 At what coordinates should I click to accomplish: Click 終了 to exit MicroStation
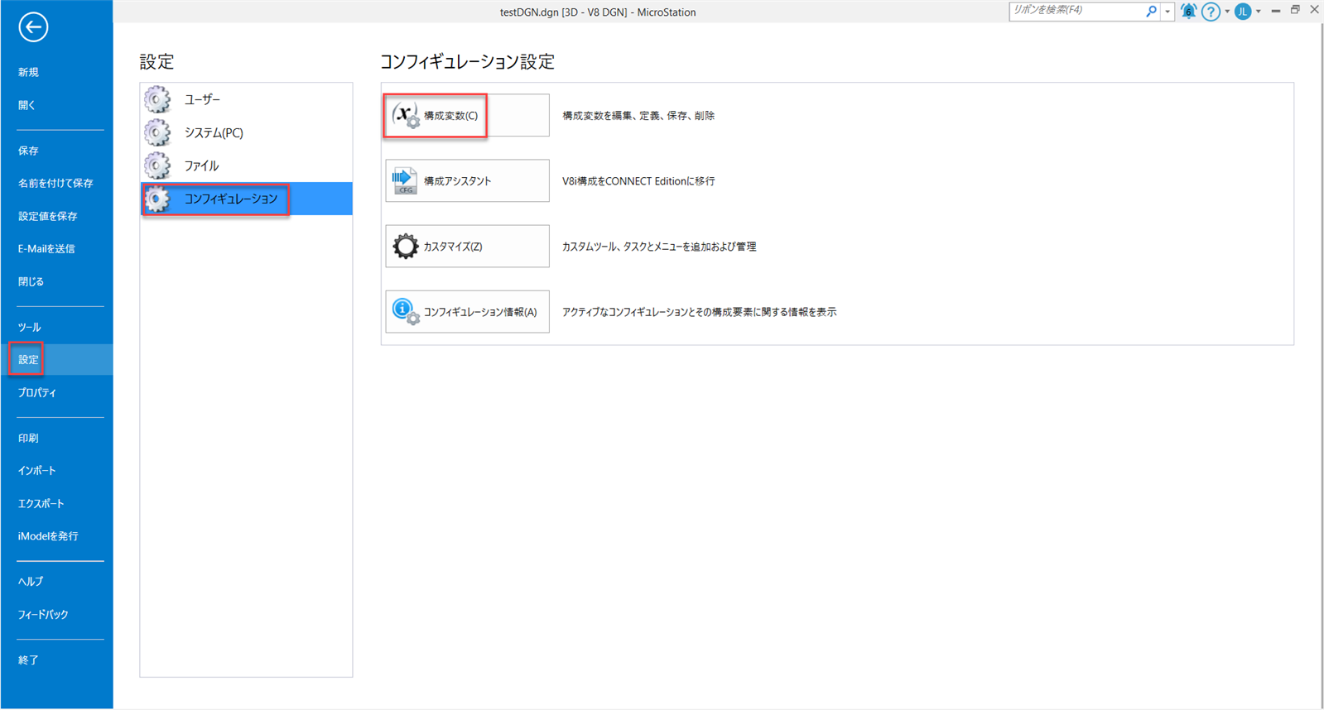[57, 660]
